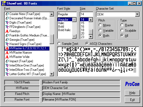Screen dimensions: 143x107
Task: Click the Fixed Pitch info box
Action: pyautogui.click(x=22, y=94)
